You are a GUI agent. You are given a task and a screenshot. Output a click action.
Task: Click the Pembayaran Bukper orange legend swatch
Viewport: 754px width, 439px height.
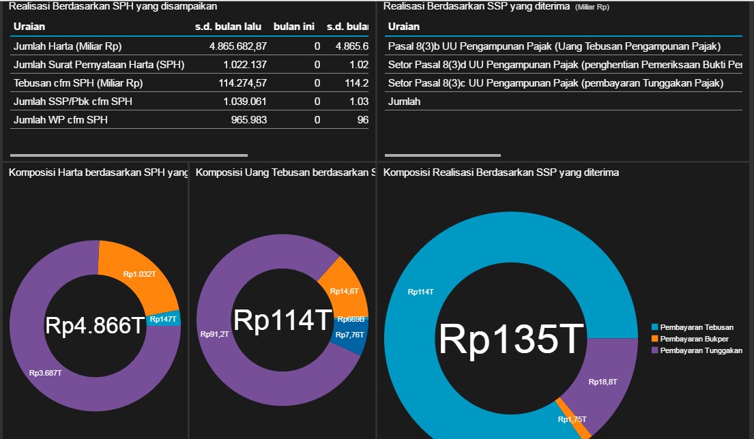[x=654, y=339]
